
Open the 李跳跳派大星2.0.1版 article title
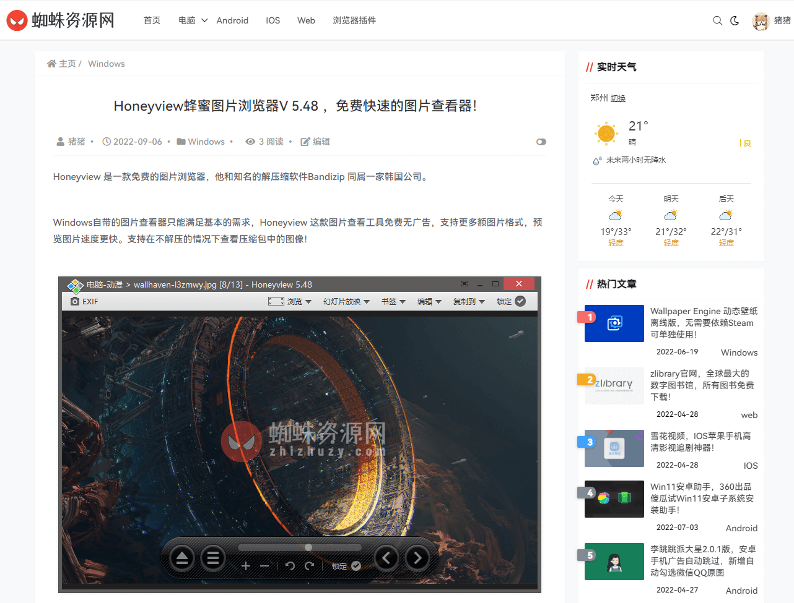(x=703, y=561)
